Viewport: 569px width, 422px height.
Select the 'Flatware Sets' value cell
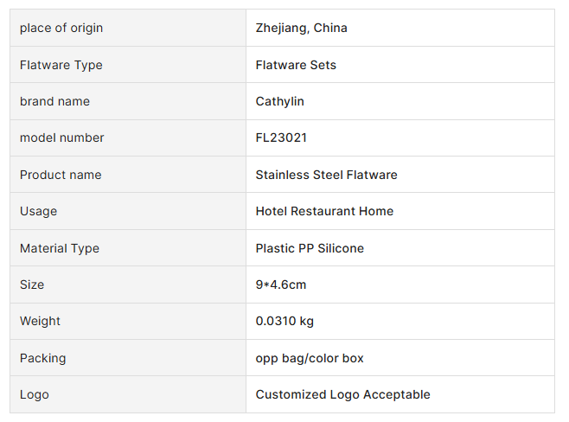pos(296,65)
